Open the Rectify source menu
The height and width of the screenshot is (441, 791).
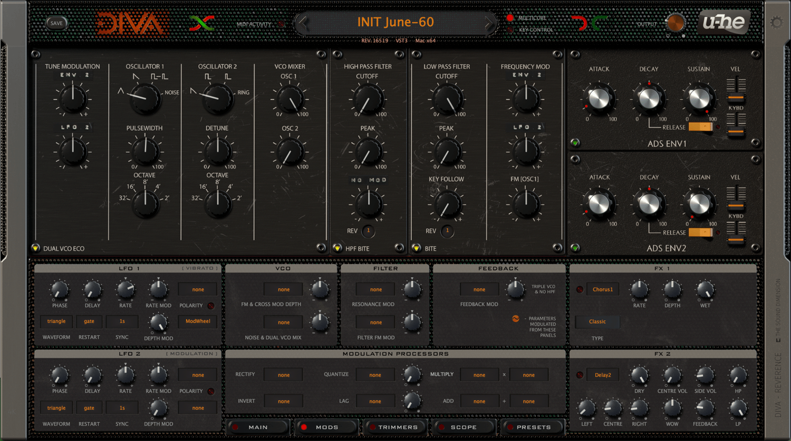coord(284,375)
